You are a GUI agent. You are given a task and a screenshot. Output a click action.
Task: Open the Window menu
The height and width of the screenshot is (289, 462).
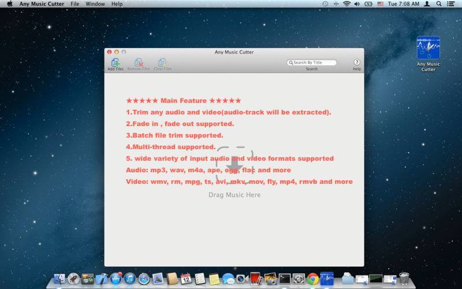(x=95, y=4)
